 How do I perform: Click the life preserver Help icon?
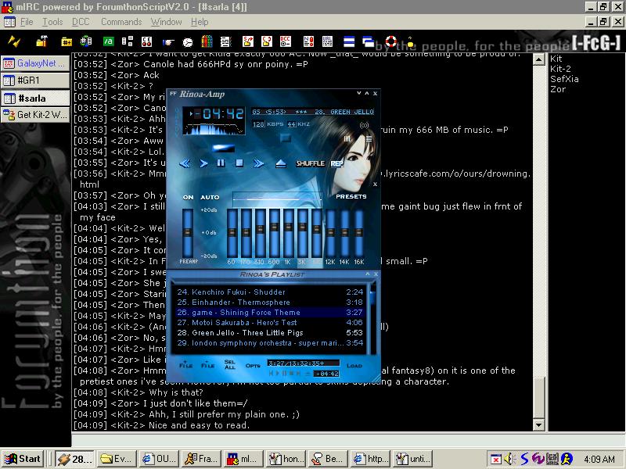[x=390, y=41]
